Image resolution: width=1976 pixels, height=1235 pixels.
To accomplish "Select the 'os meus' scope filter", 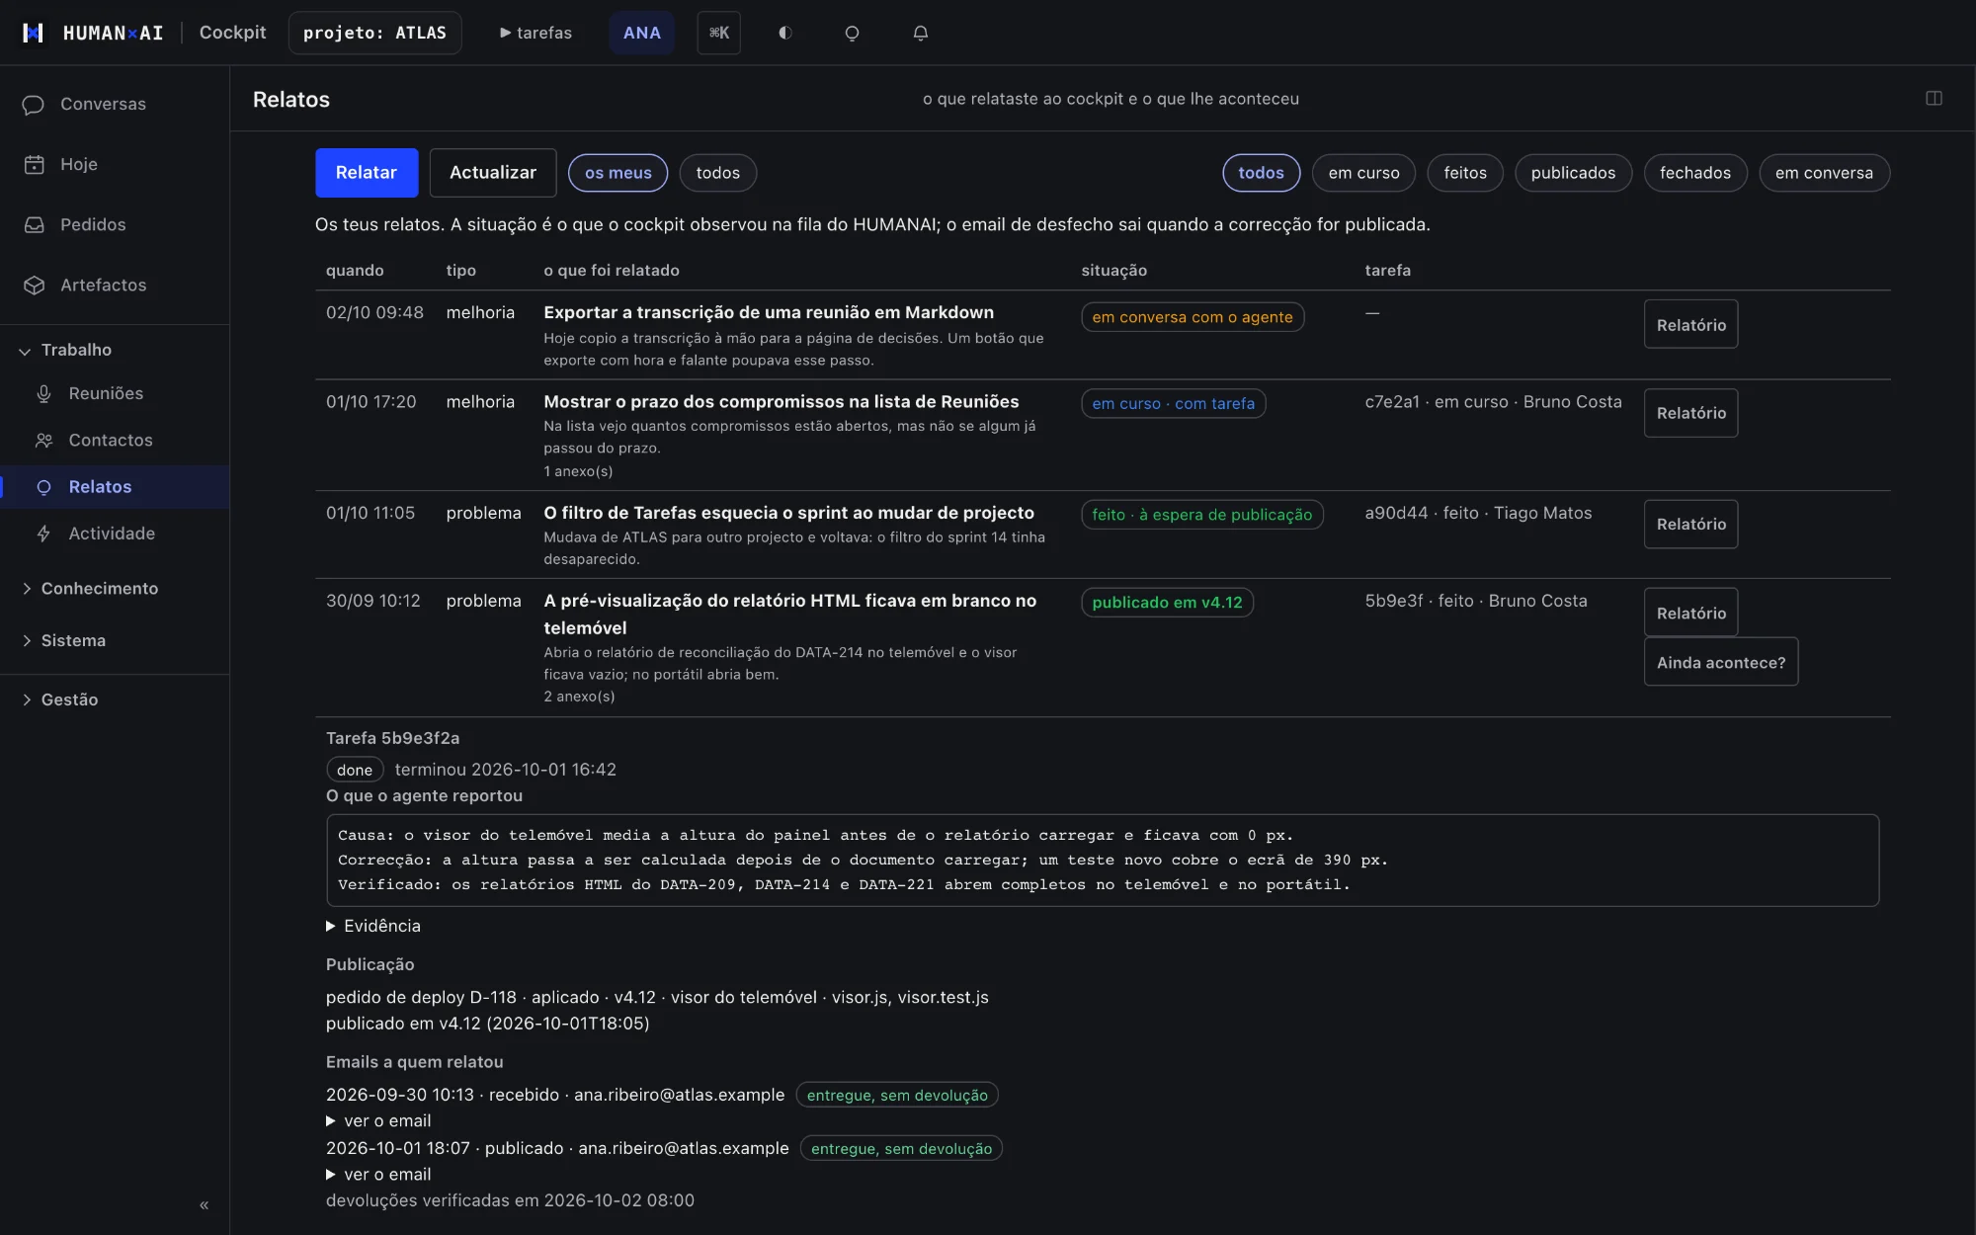I will pyautogui.click(x=617, y=173).
